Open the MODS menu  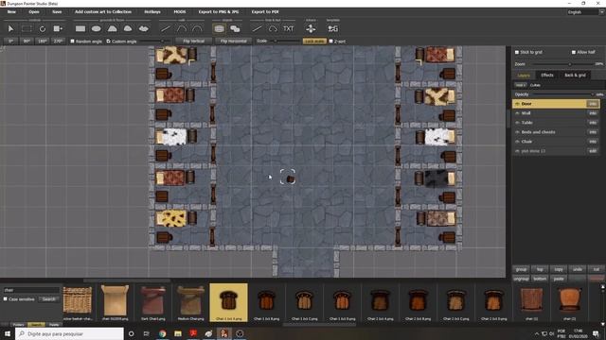pyautogui.click(x=180, y=12)
